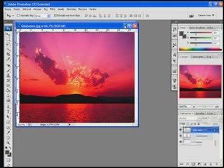The image size is (224, 168).
Task: Open the Dosya menu
Action: tap(8, 9)
